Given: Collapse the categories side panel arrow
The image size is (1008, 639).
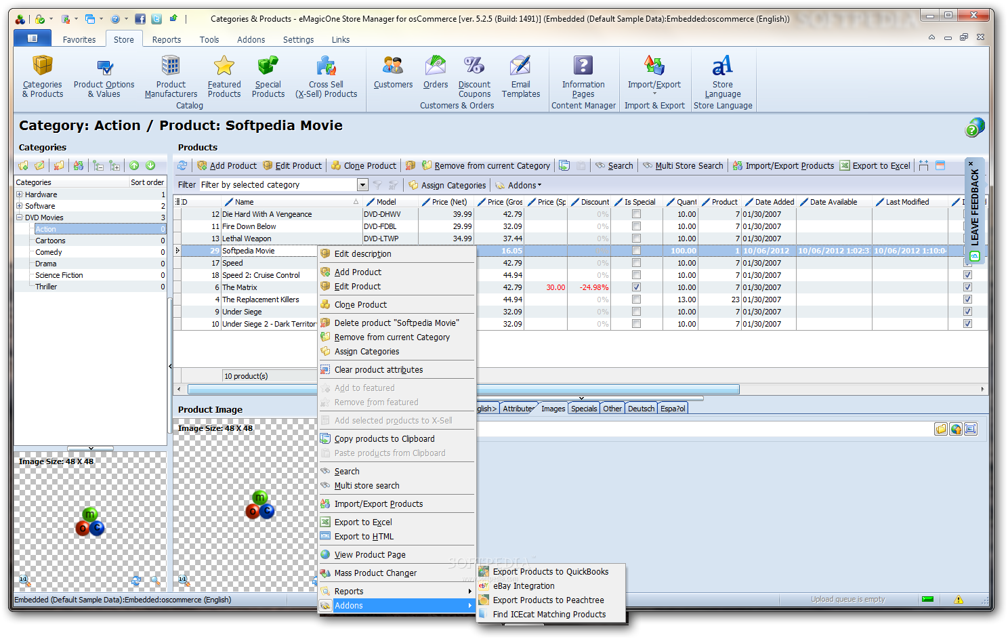Looking at the screenshot, I should click(170, 366).
